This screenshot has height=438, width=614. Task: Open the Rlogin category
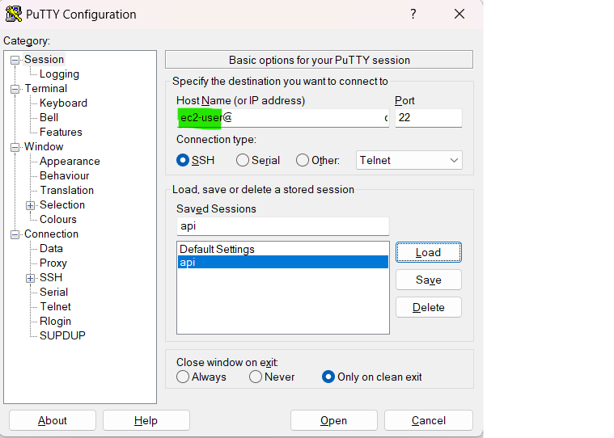pos(55,321)
